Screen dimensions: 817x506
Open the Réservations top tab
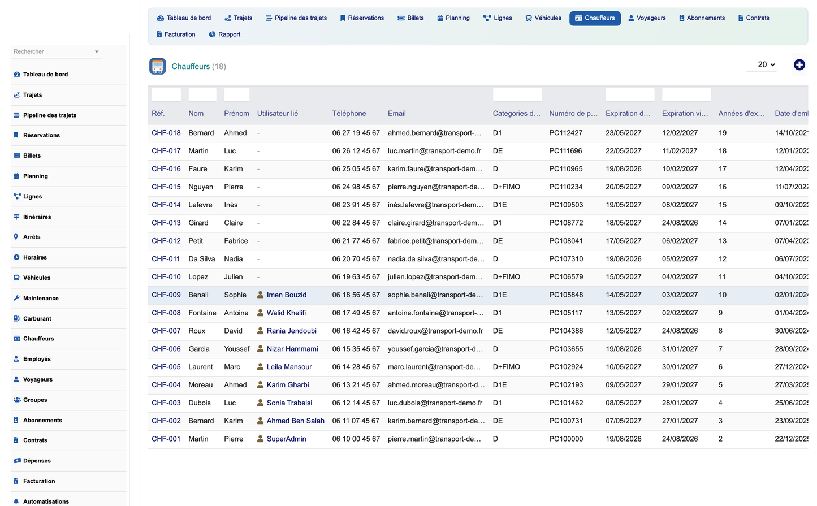(x=362, y=18)
